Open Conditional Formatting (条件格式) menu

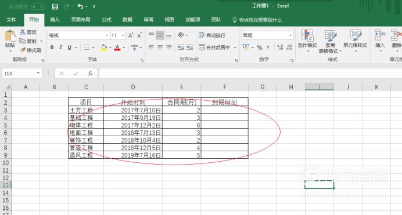[307, 41]
